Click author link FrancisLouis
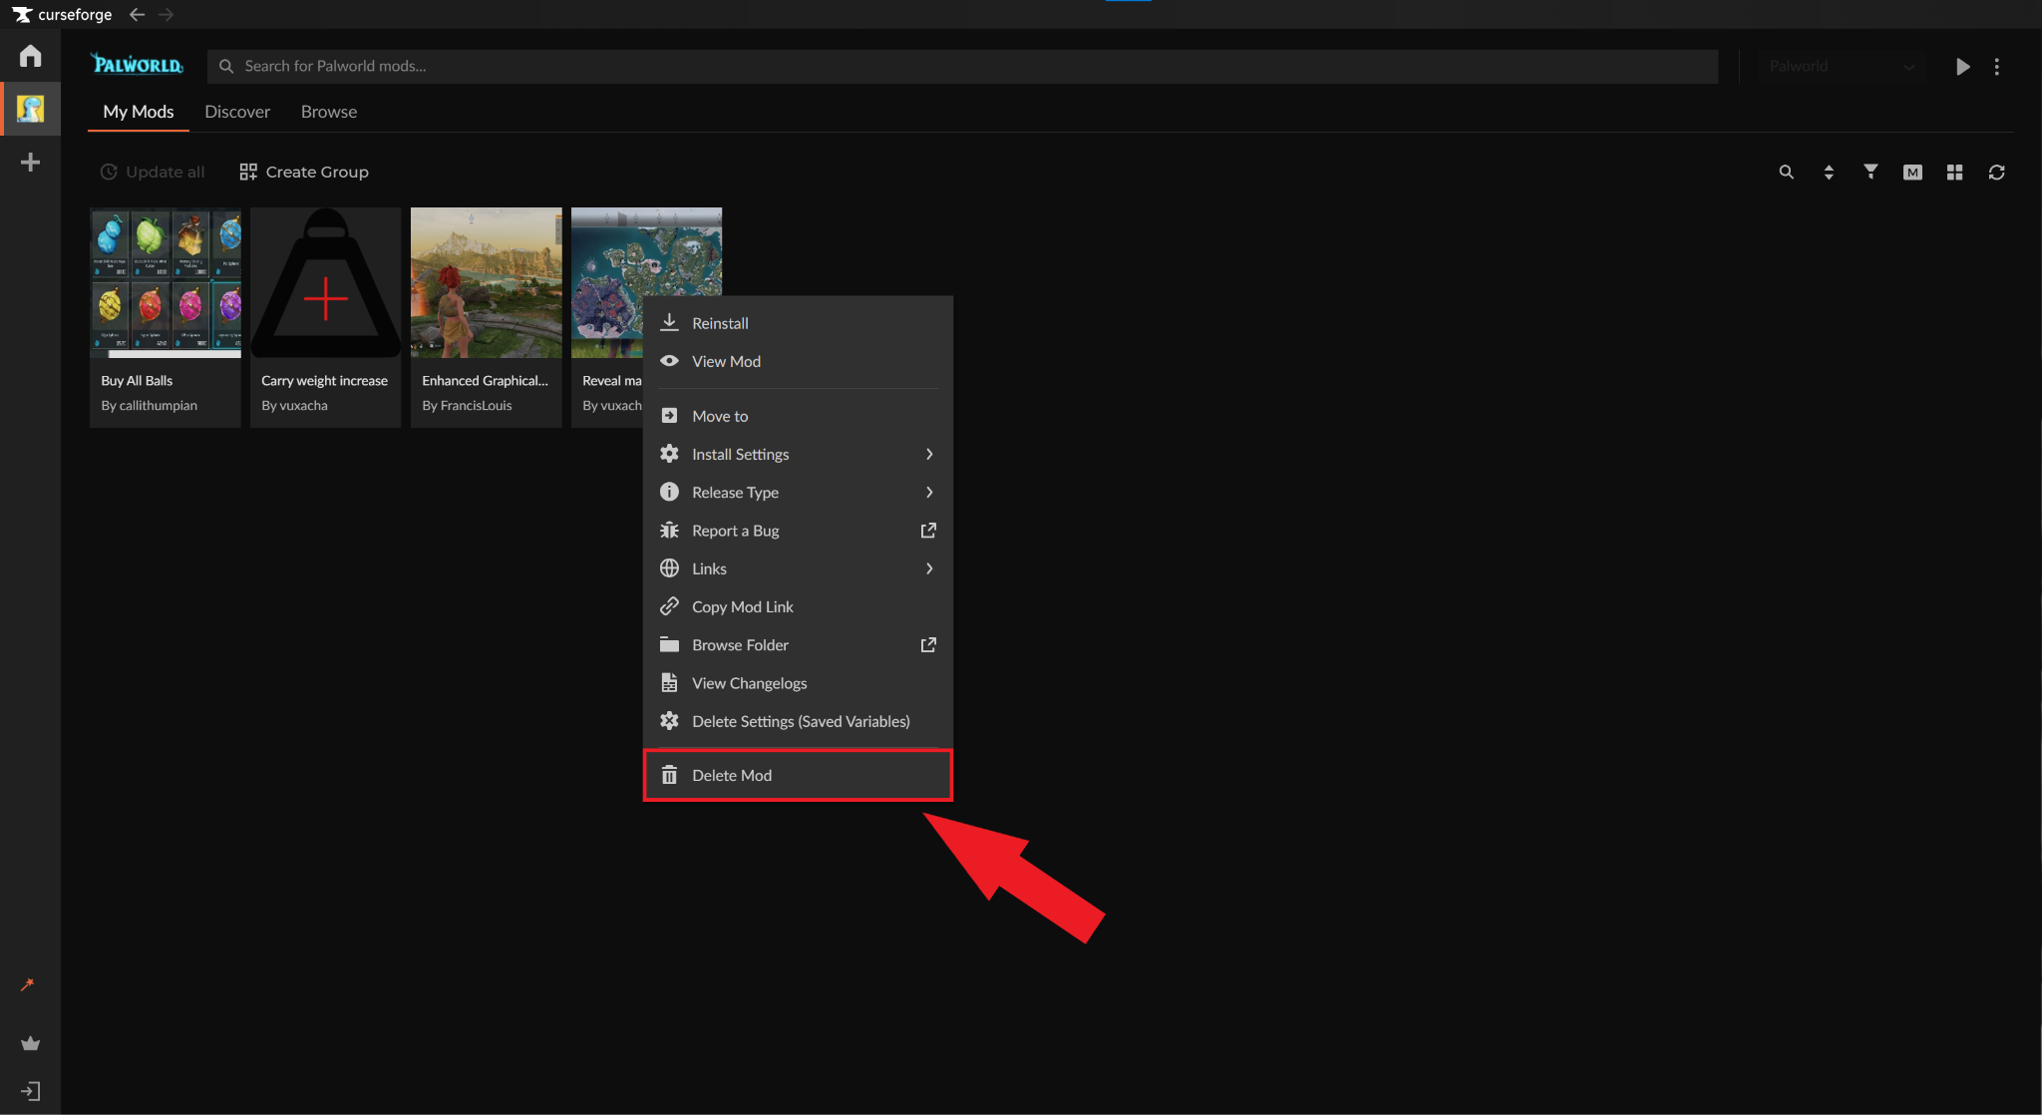This screenshot has width=2042, height=1115. [476, 406]
